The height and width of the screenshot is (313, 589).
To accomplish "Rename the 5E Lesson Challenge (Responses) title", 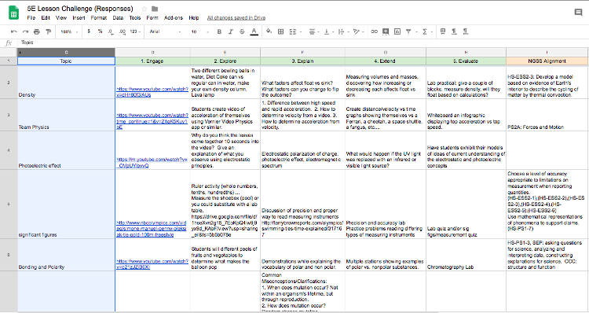I will point(80,9).
